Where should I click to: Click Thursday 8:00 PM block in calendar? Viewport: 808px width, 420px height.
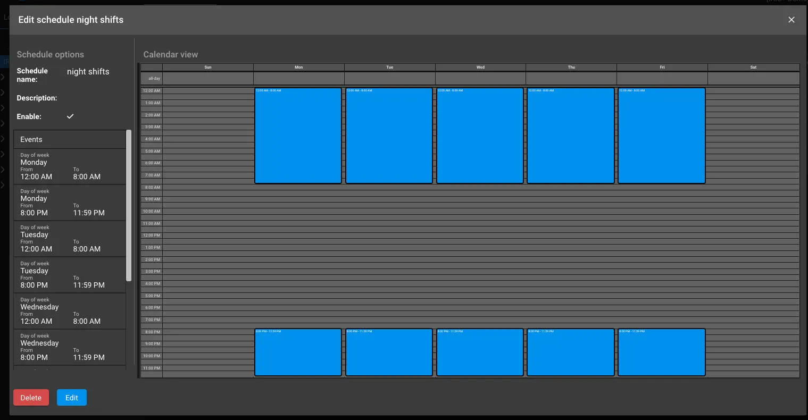point(571,352)
